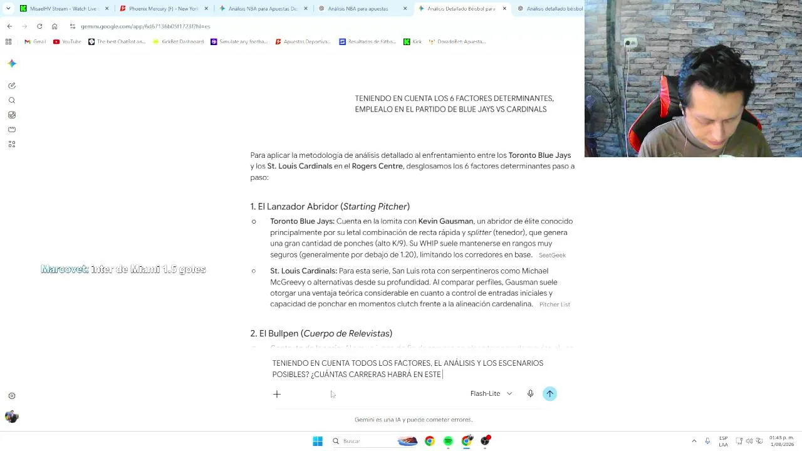Open the volume speaker tray icon
The width and height of the screenshot is (802, 451).
pos(749,441)
